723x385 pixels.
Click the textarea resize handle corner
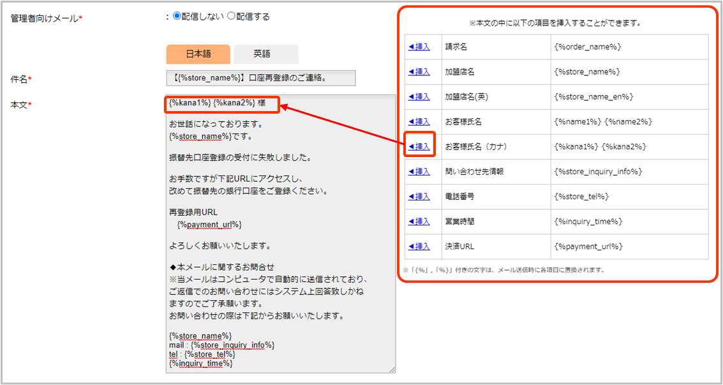coord(392,369)
